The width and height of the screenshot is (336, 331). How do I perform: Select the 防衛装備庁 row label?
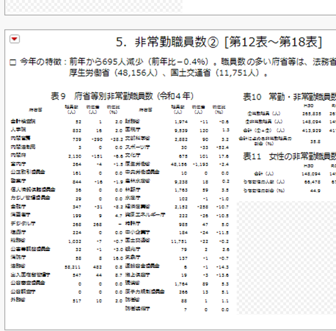pyautogui.click(x=137, y=308)
